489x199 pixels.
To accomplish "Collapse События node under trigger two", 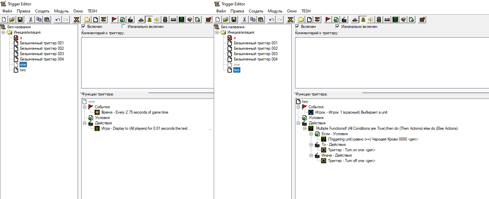I will tap(298, 107).
